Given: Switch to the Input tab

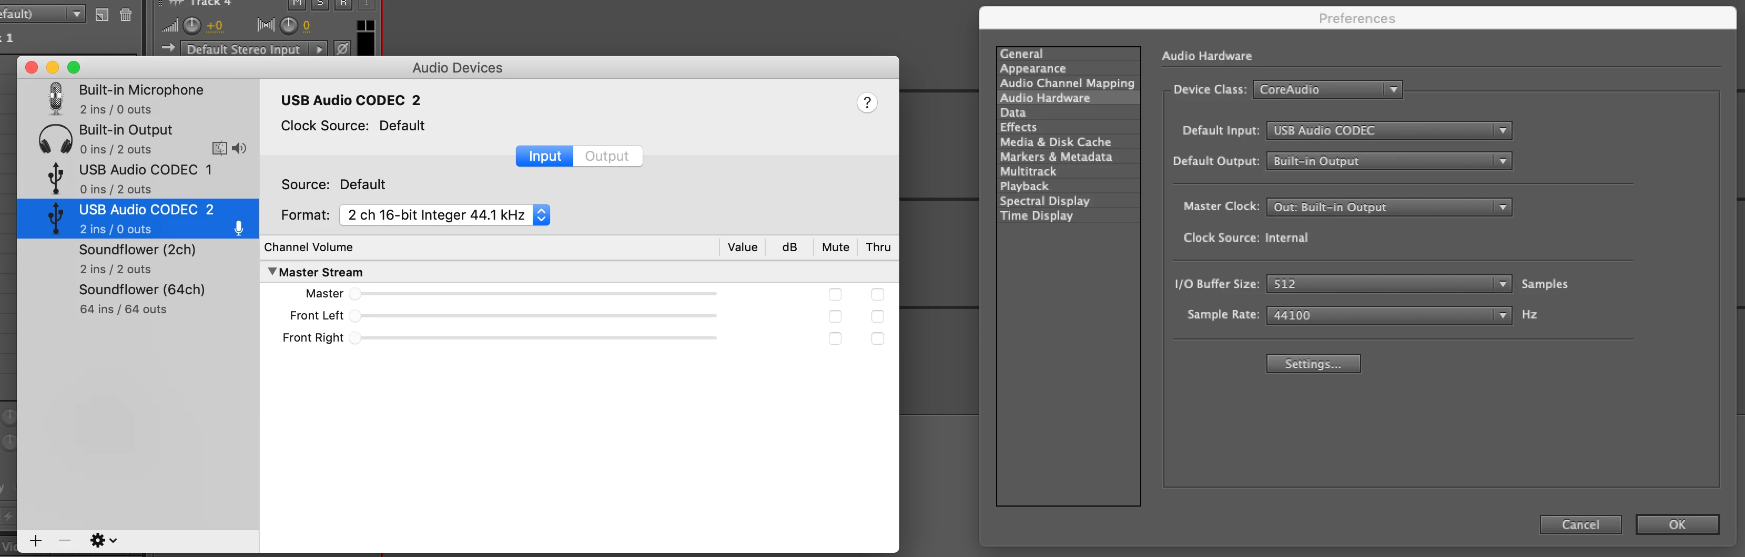Looking at the screenshot, I should [545, 157].
